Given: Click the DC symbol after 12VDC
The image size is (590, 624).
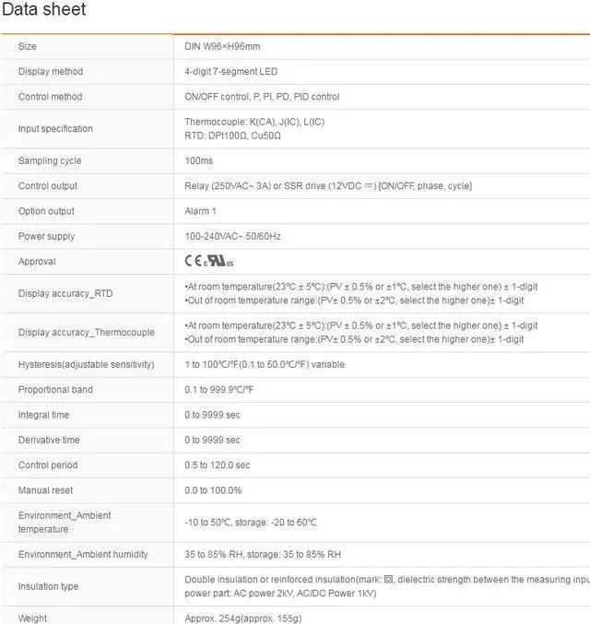Looking at the screenshot, I should pyautogui.click(x=368, y=185).
